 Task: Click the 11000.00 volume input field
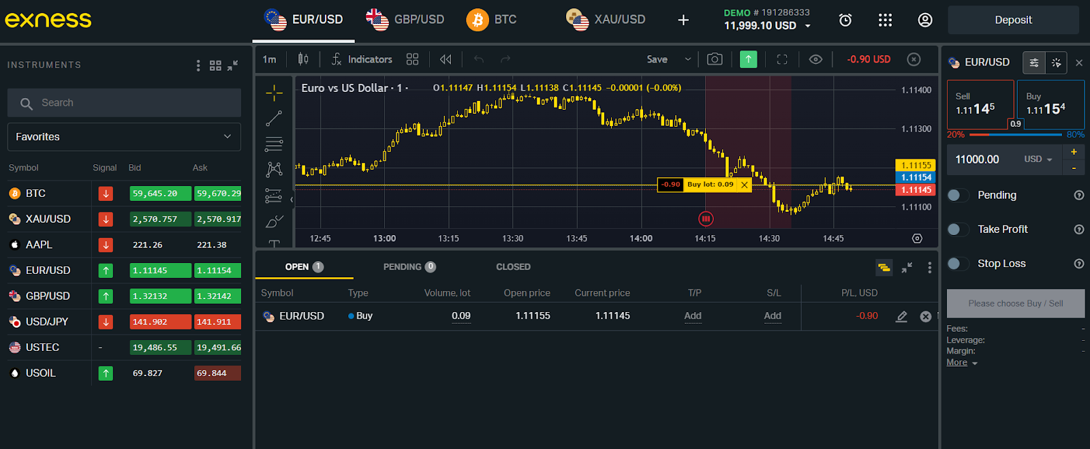point(984,159)
